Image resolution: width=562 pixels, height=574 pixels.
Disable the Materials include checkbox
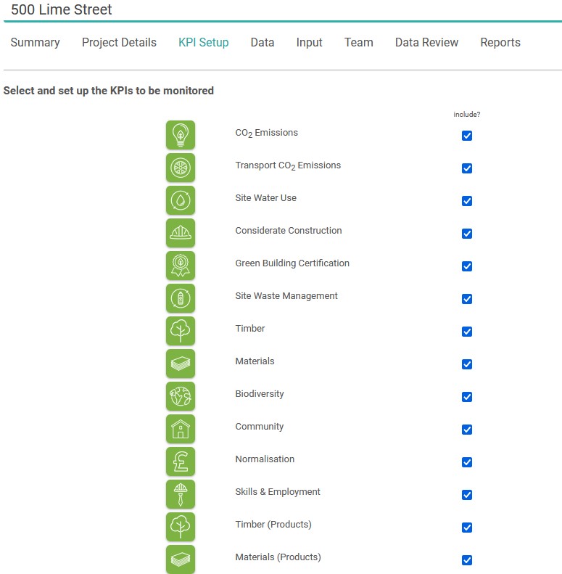[467, 364]
